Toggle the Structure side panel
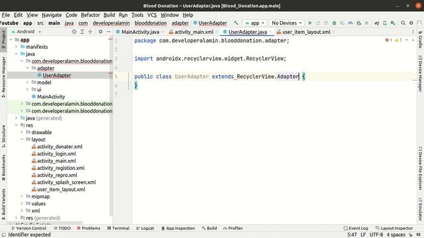Viewport: 424px width, 238px height. 3,136
